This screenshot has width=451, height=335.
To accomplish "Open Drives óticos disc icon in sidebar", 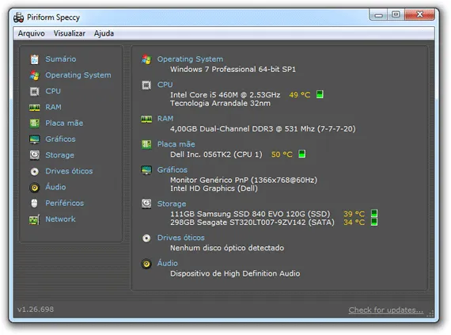I will click(x=35, y=172).
